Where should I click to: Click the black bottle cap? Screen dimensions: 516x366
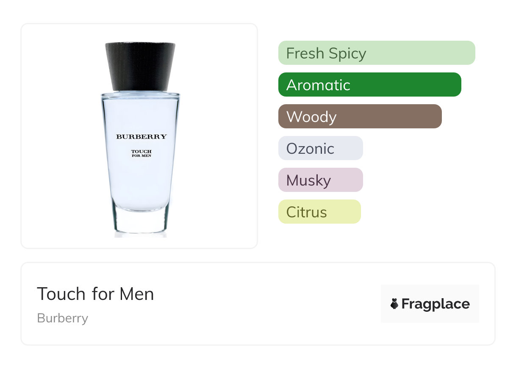click(140, 67)
